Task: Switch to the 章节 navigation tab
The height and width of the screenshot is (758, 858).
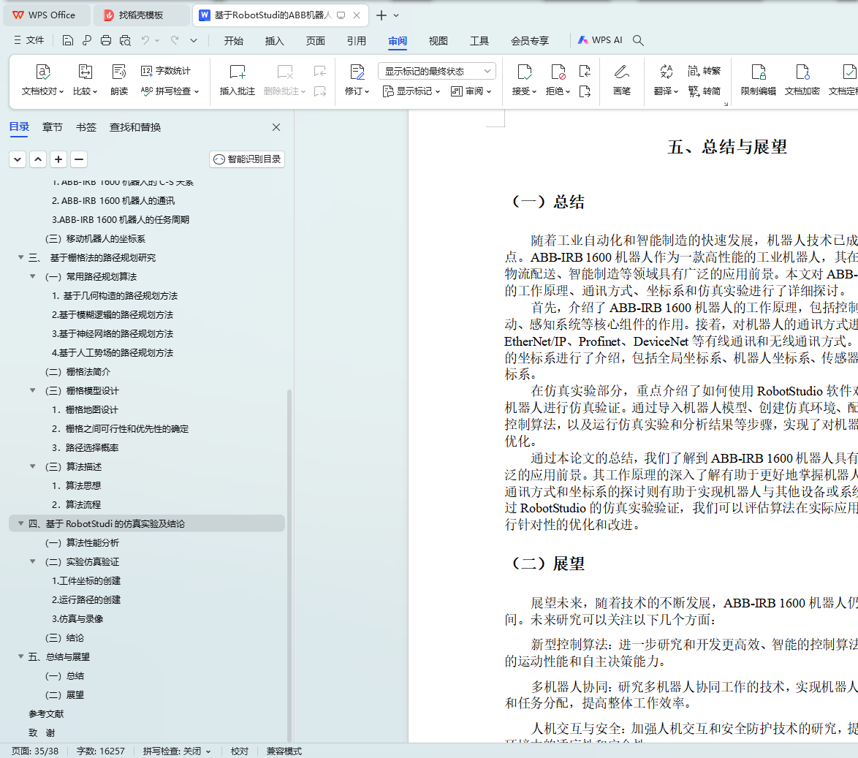Action: click(52, 127)
